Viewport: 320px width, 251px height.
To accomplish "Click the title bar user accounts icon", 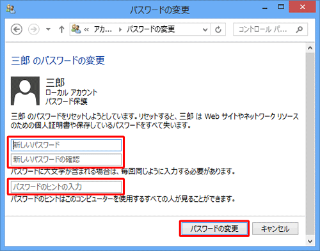I will point(11,9).
